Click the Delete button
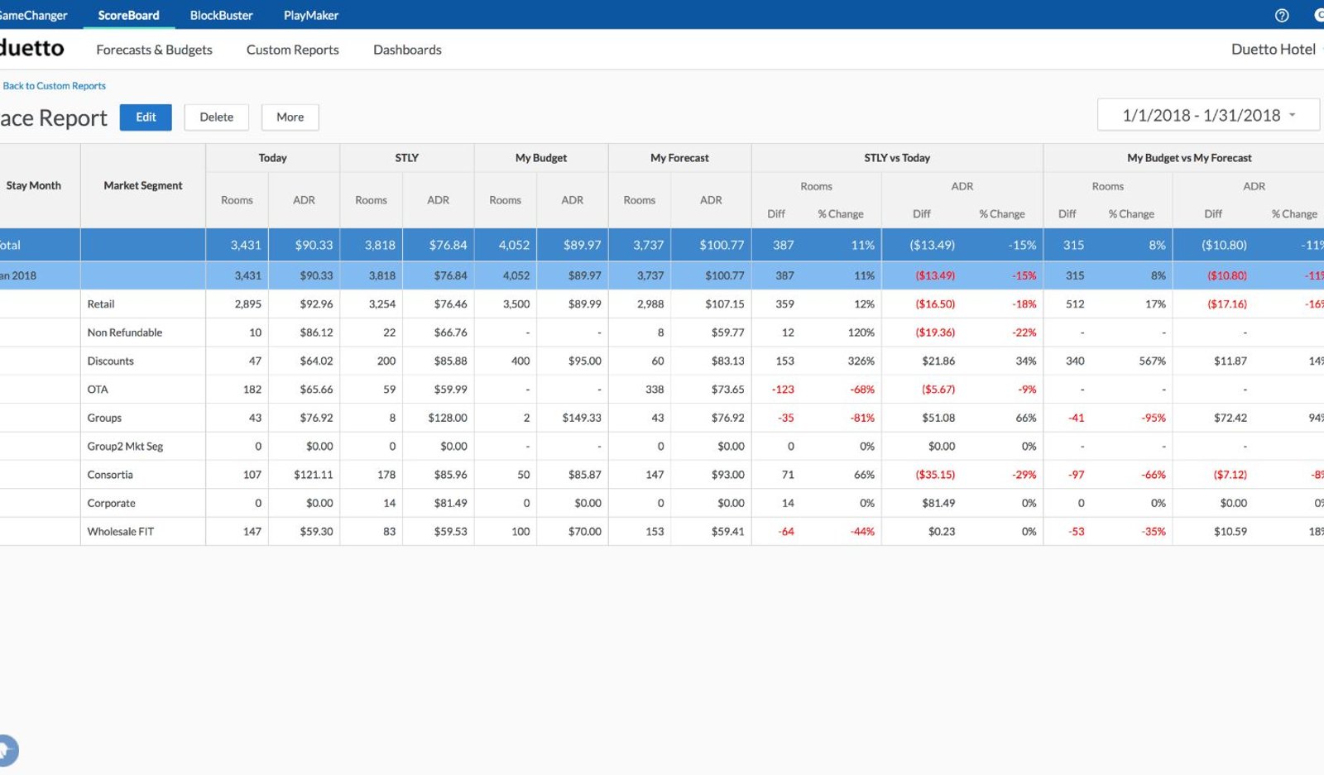1324x775 pixels. coord(216,117)
